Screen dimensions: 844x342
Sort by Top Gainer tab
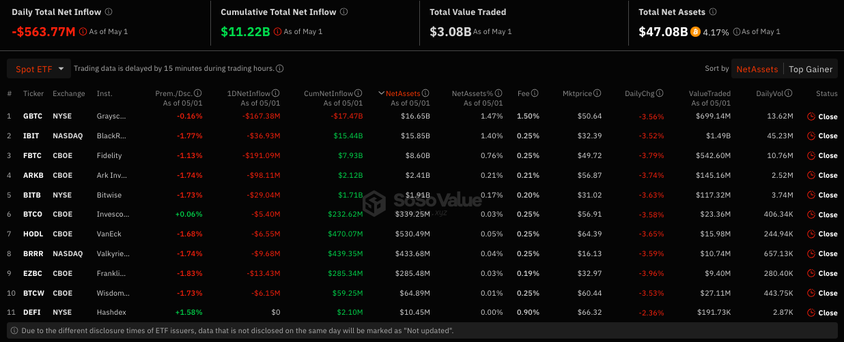811,69
